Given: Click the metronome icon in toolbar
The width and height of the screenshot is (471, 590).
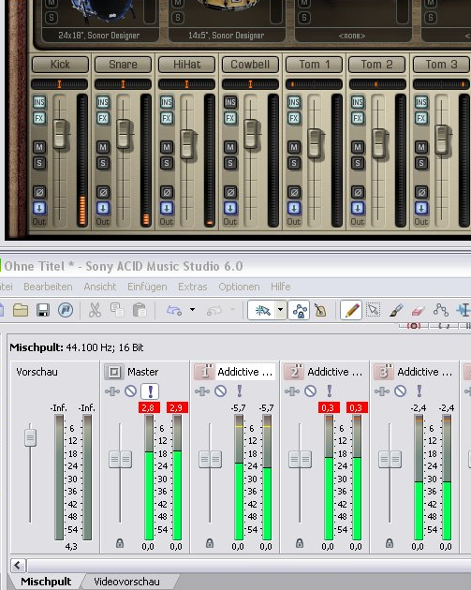Looking at the screenshot, I should pyautogui.click(x=320, y=310).
